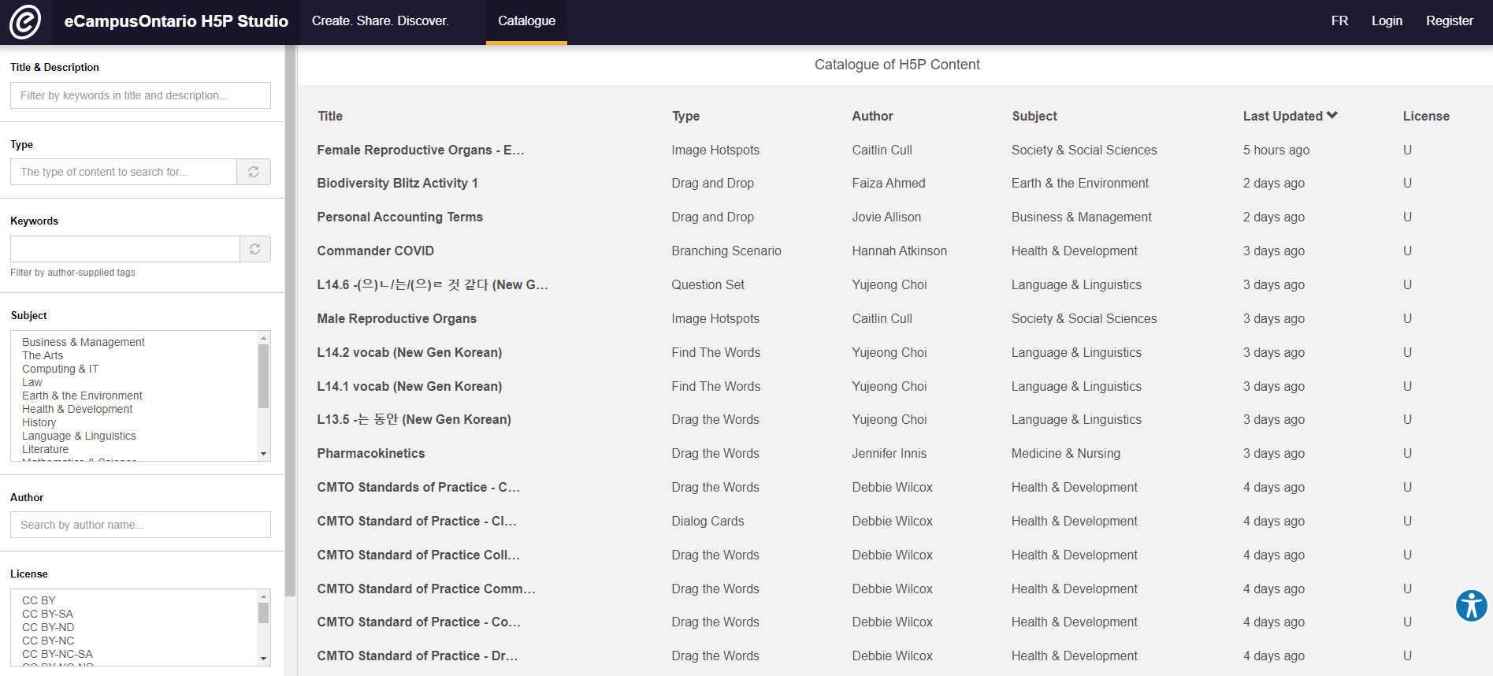
Task: Switch language to FR
Action: pos(1339,21)
